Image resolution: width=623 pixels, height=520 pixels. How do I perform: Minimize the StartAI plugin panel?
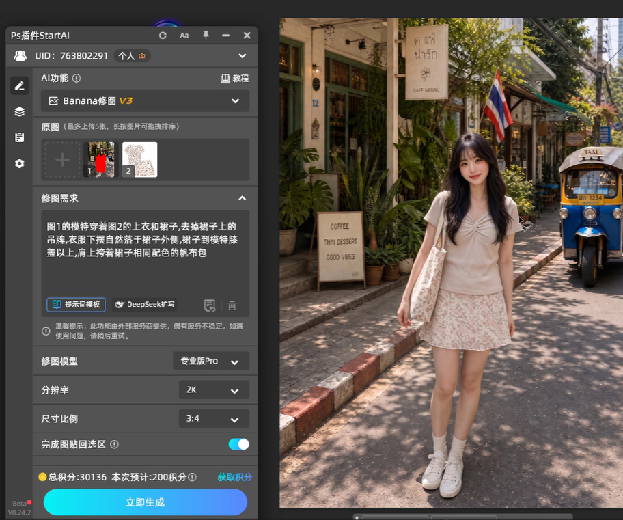click(226, 36)
